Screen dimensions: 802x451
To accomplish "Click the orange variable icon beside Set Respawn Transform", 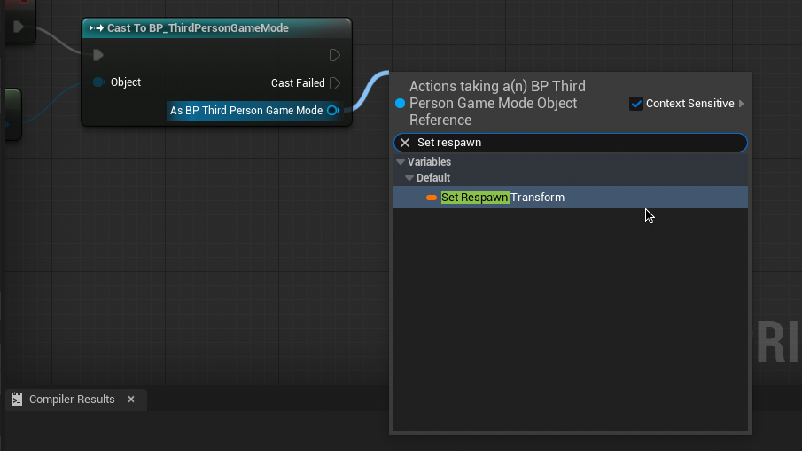I will 432,198.
